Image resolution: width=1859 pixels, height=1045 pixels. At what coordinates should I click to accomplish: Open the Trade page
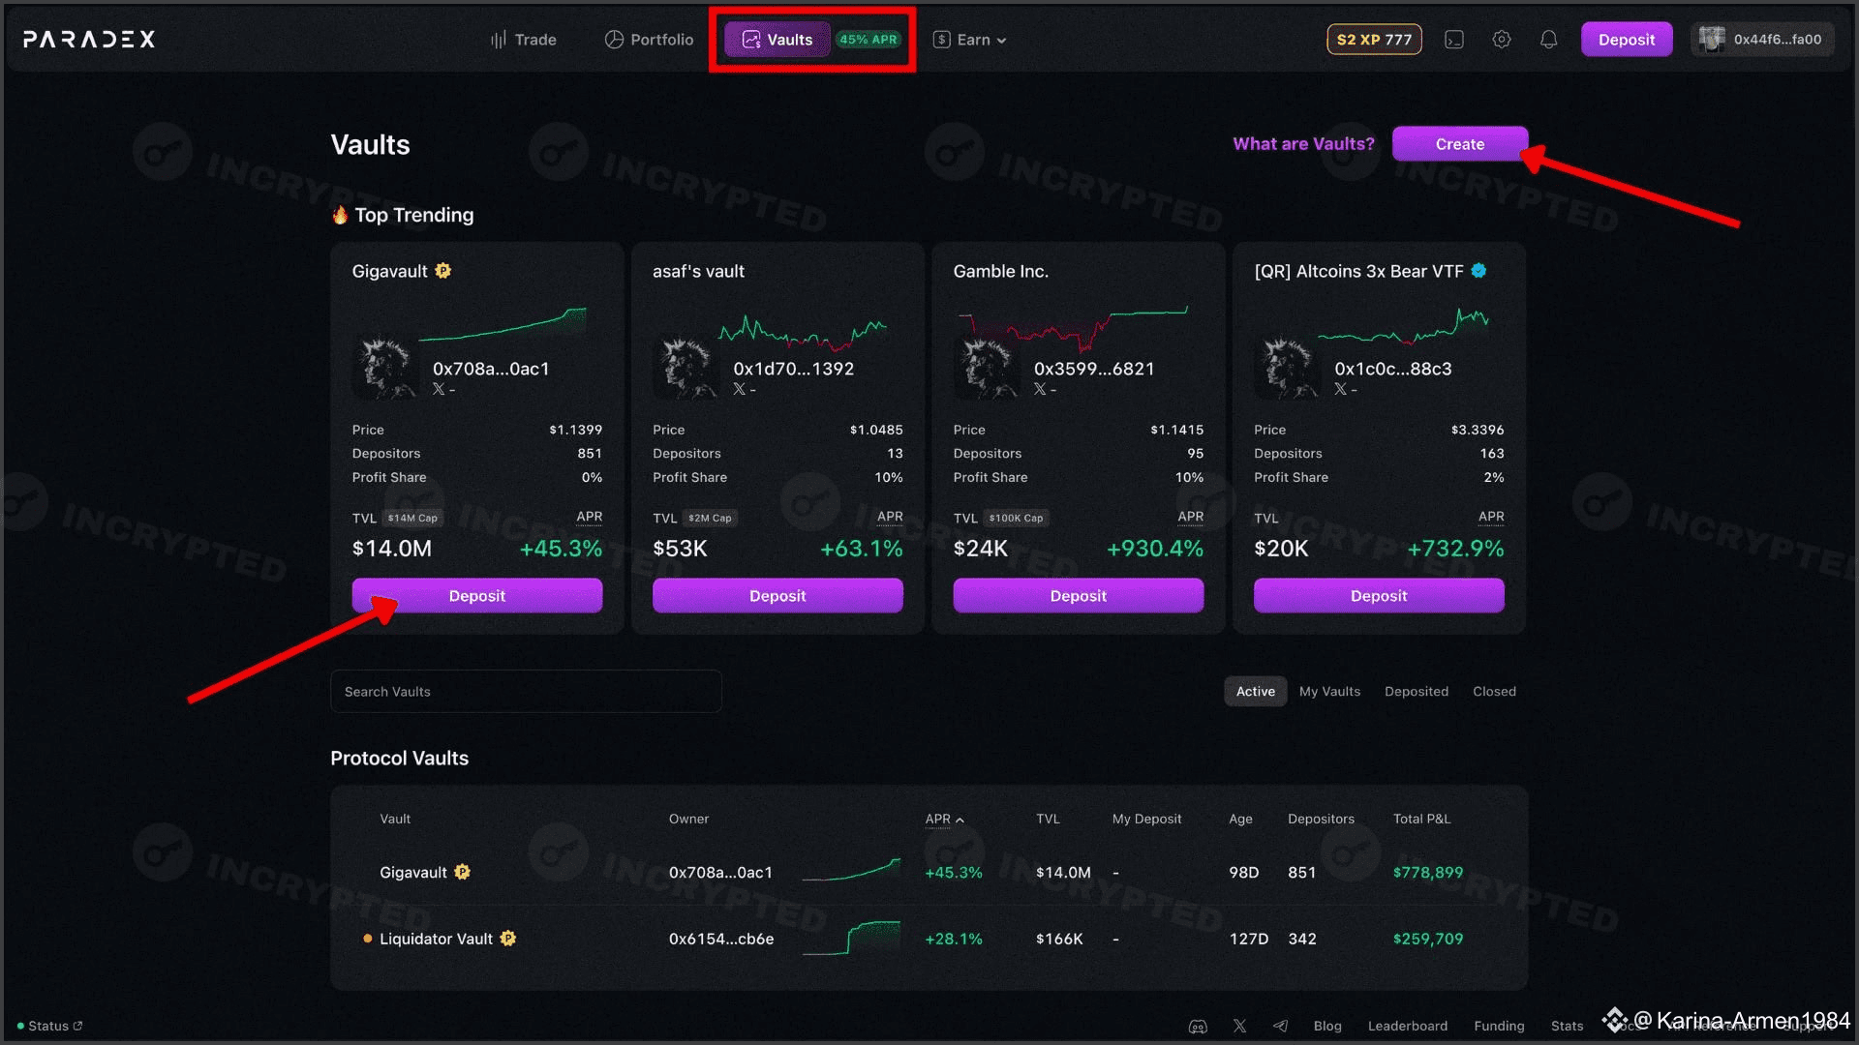[x=523, y=40]
